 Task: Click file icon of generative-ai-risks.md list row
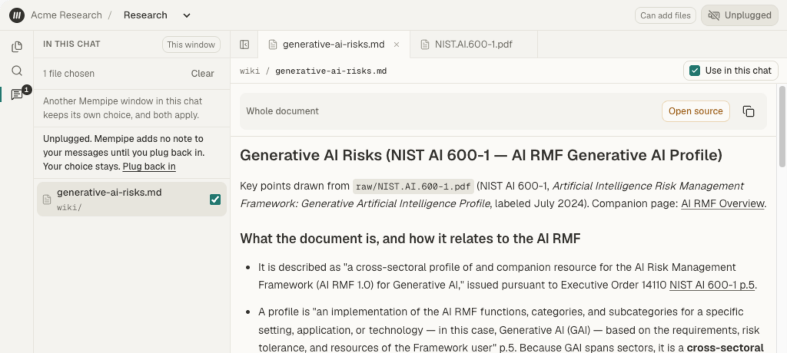pyautogui.click(x=47, y=200)
